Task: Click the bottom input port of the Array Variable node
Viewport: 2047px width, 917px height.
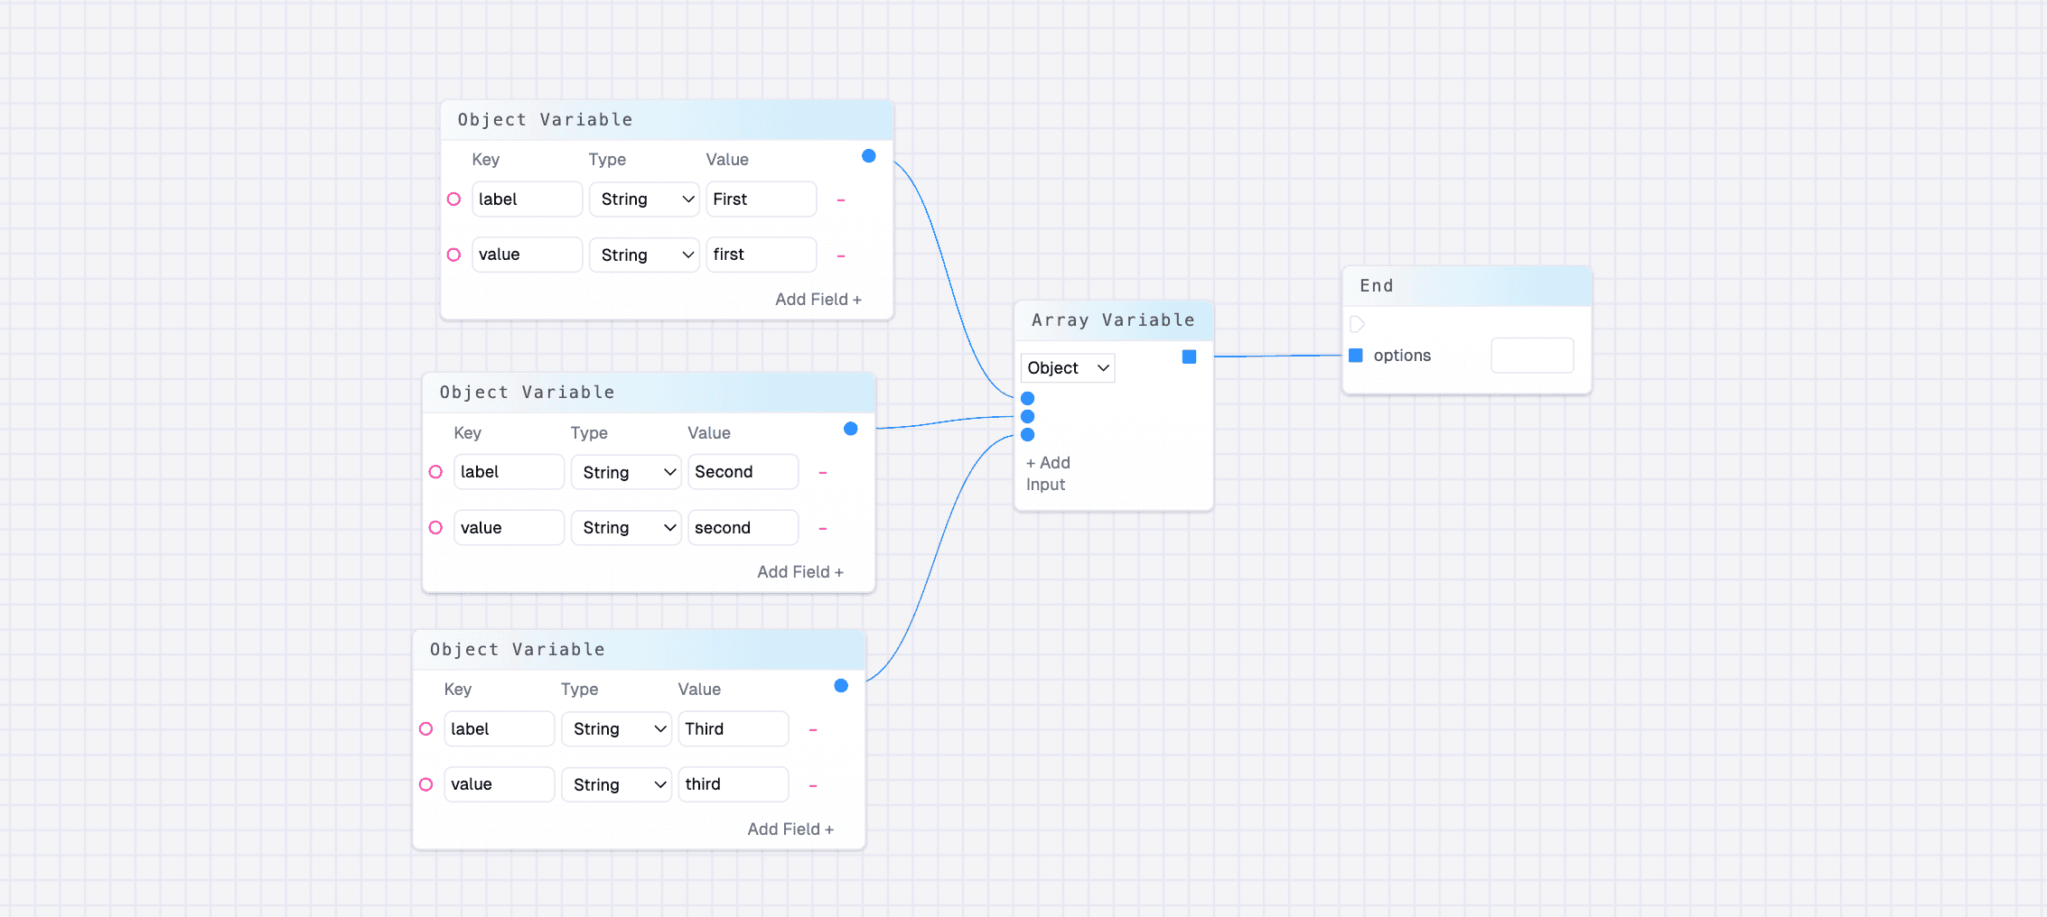Action: tap(1027, 434)
